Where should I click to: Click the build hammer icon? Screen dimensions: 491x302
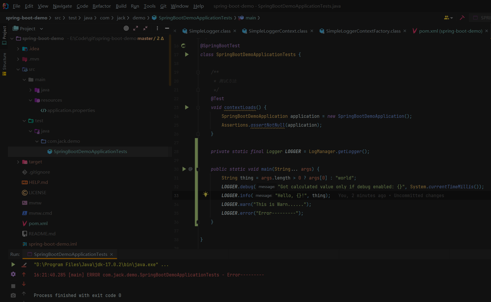[462, 18]
